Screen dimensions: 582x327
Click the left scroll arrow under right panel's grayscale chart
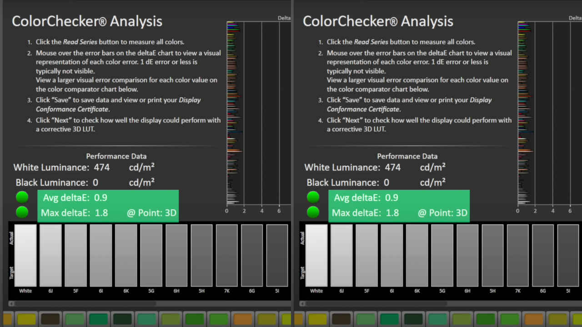pyautogui.click(x=302, y=303)
